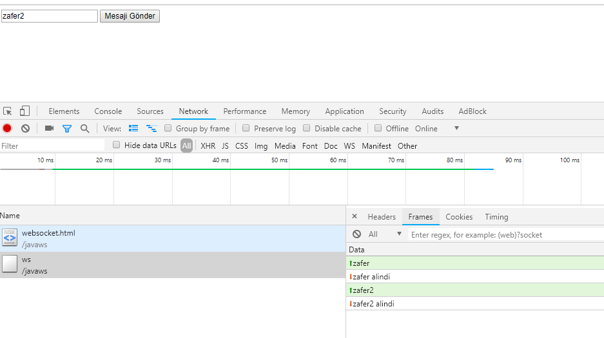Focus the network Filter text field

pyautogui.click(x=52, y=146)
